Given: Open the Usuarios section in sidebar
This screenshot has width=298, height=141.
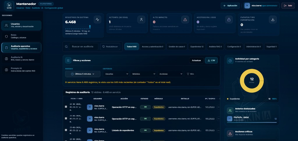Looking at the screenshot, I should pos(21,26).
